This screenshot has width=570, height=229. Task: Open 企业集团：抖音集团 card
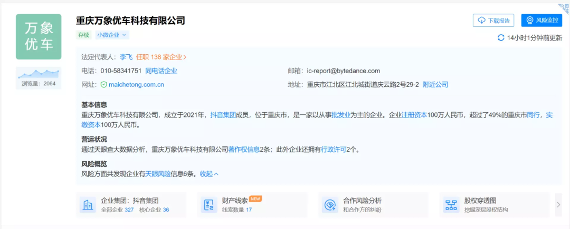pos(131,205)
